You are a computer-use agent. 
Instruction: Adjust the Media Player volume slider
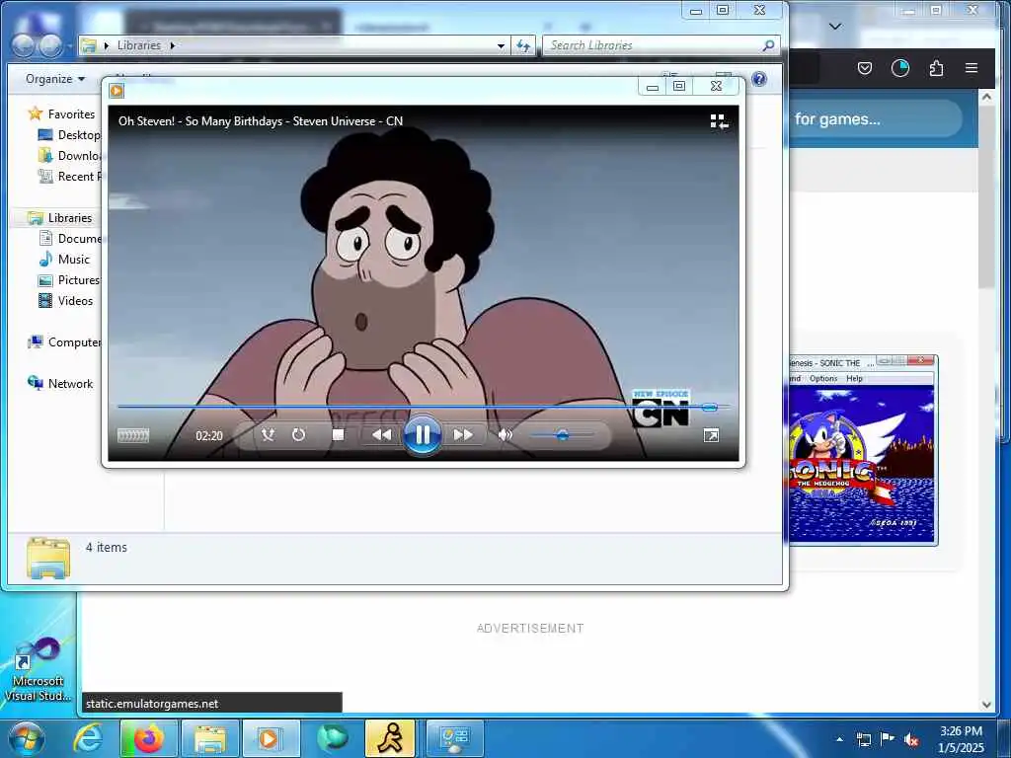pos(562,435)
